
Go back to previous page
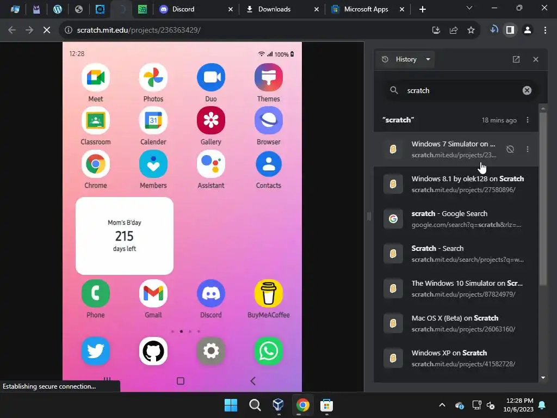coord(12,30)
